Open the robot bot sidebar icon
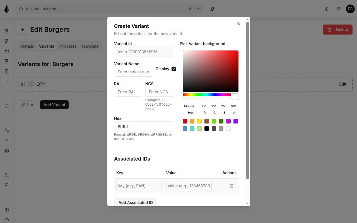This screenshot has height=223, width=357. [x=7, y=140]
